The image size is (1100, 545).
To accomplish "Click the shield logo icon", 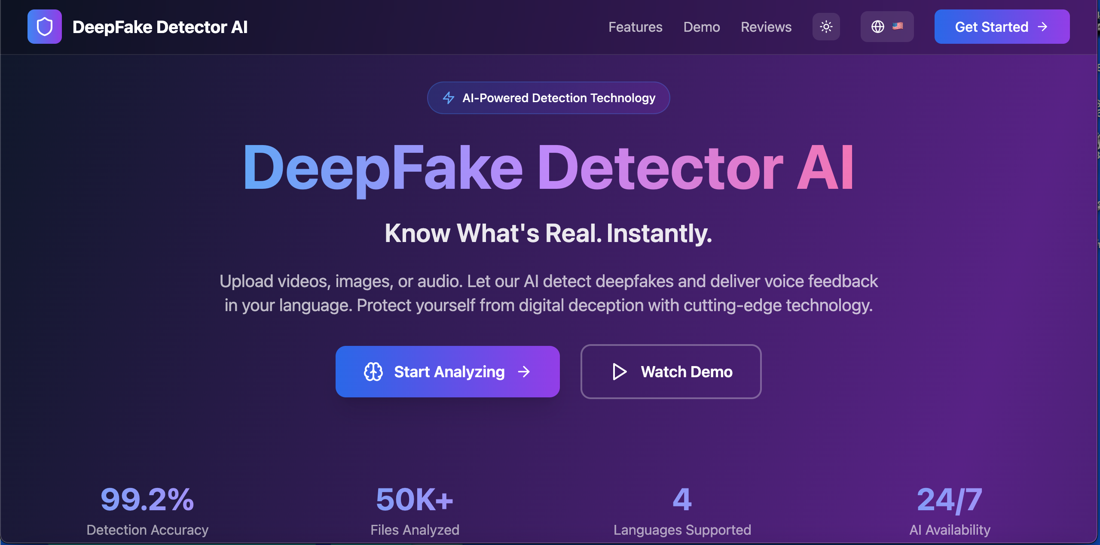I will click(45, 27).
